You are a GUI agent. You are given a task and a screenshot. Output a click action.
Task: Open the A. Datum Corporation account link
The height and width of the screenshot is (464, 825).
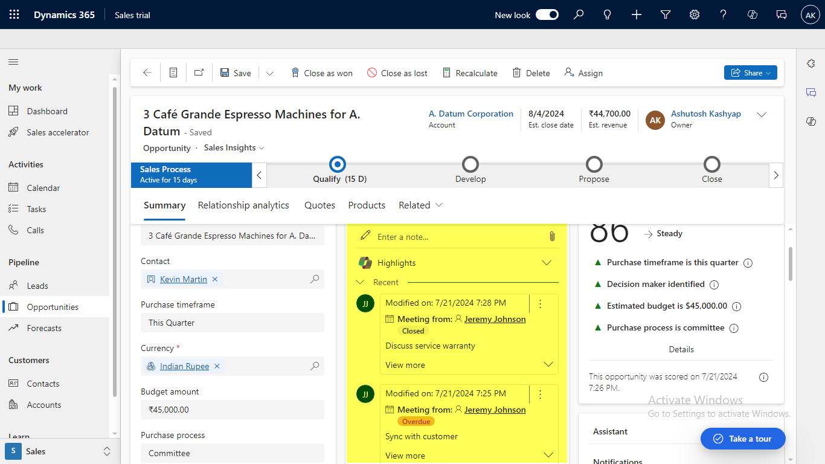tap(470, 114)
